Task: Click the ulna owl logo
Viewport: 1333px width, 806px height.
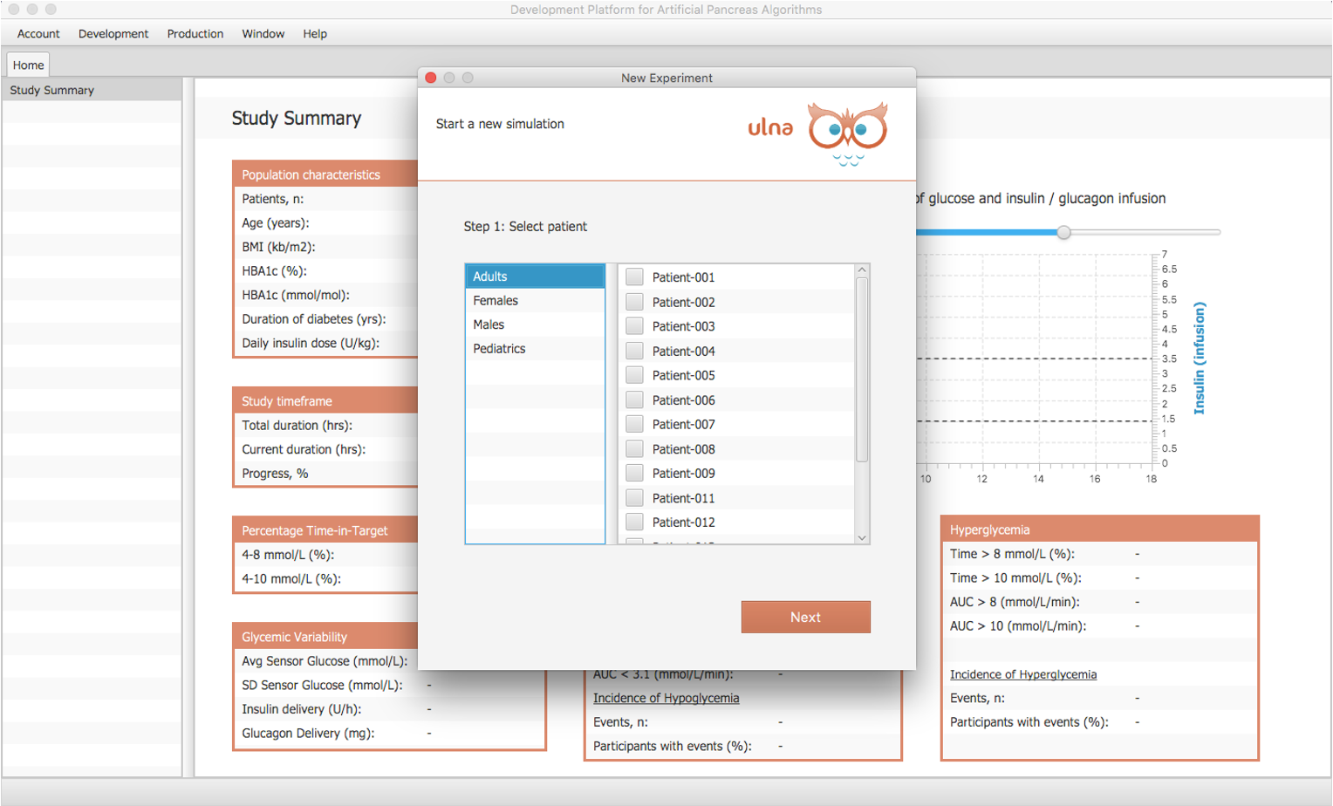Action: point(846,133)
